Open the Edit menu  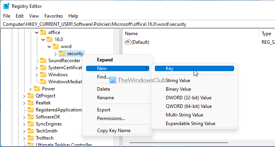point(20,16)
